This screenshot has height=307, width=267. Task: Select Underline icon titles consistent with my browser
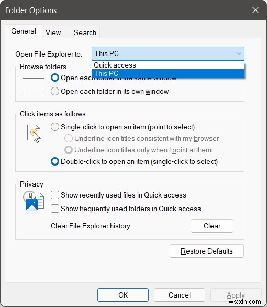(x=69, y=138)
